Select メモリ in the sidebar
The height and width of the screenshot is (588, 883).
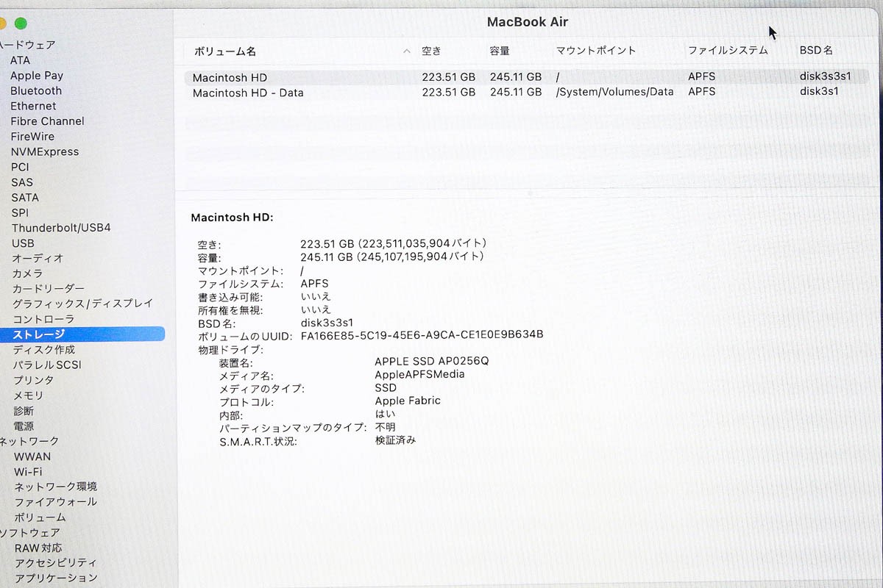click(x=29, y=395)
